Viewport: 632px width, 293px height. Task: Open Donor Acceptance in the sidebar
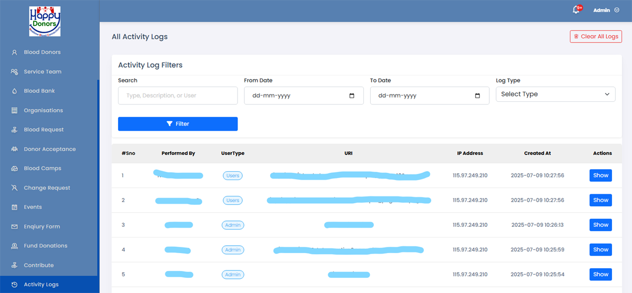[50, 149]
